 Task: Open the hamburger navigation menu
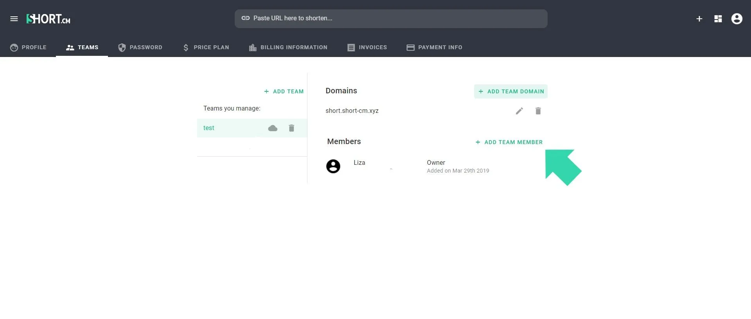click(x=14, y=19)
